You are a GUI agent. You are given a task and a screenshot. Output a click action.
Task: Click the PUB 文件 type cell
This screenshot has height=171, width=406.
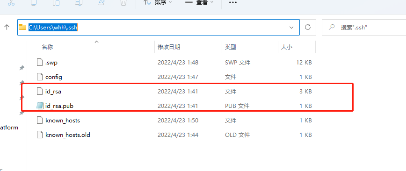237,106
